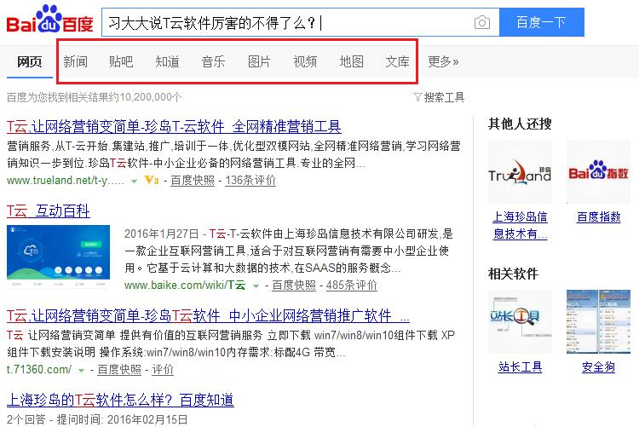Expand dropdown arrow beside t.71360.com URL
The width and height of the screenshot is (639, 427).
pyautogui.click(x=82, y=370)
